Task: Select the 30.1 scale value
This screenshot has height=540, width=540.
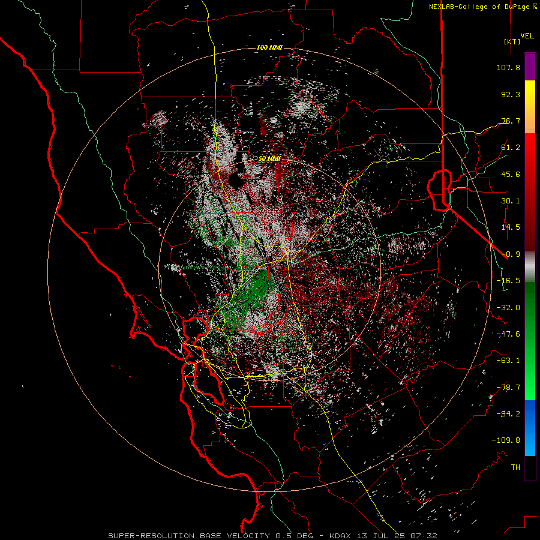Action: [x=511, y=201]
